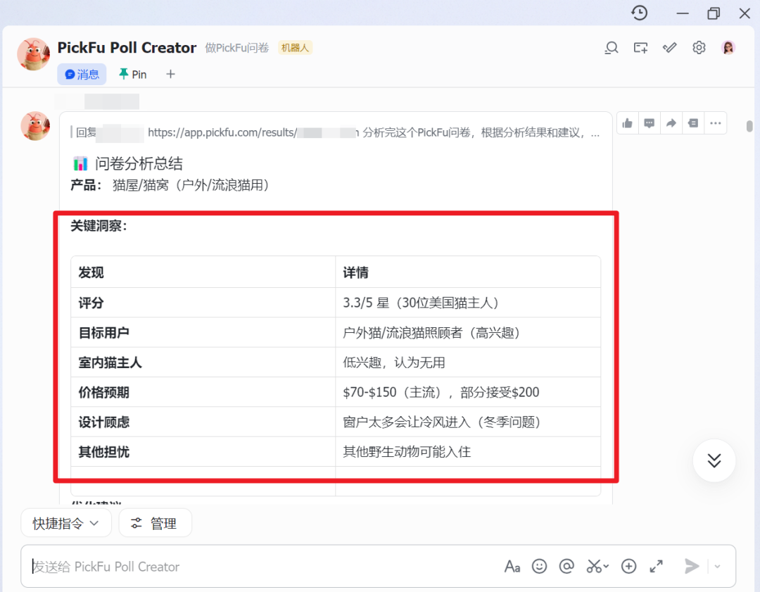760x592 pixels.
Task: Open the @mention feature
Action: (566, 566)
